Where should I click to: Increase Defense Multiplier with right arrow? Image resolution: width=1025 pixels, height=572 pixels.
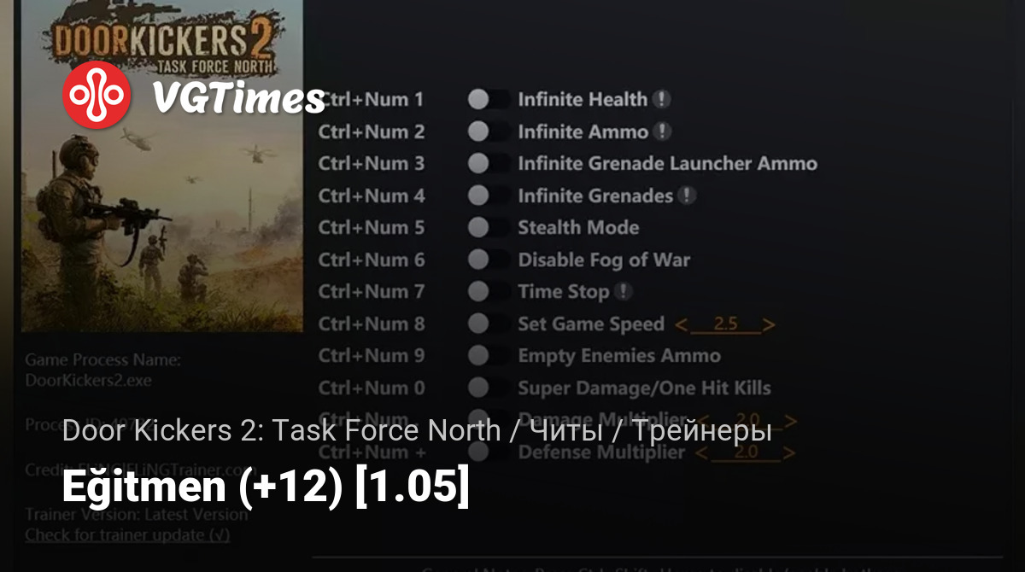tap(790, 452)
